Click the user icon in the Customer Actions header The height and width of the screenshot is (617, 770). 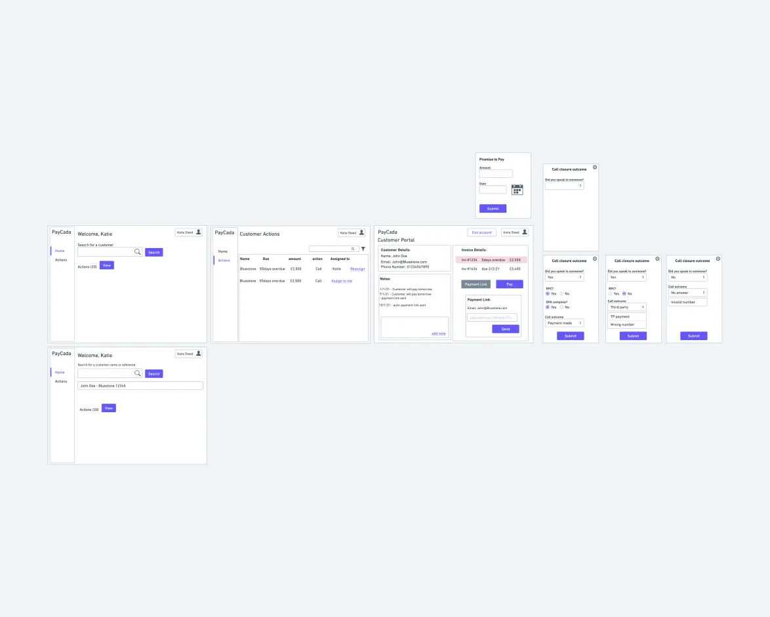coord(361,232)
